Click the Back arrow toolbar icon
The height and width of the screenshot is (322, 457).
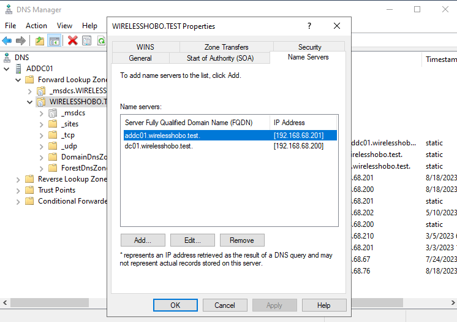pyautogui.click(x=7, y=40)
